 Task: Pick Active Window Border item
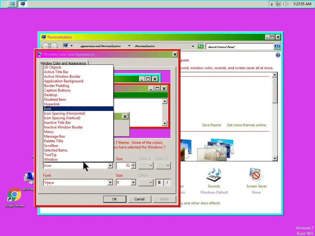point(78,77)
